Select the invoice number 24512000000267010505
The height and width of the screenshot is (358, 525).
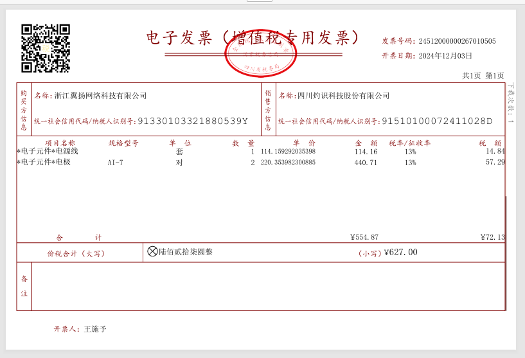[457, 41]
